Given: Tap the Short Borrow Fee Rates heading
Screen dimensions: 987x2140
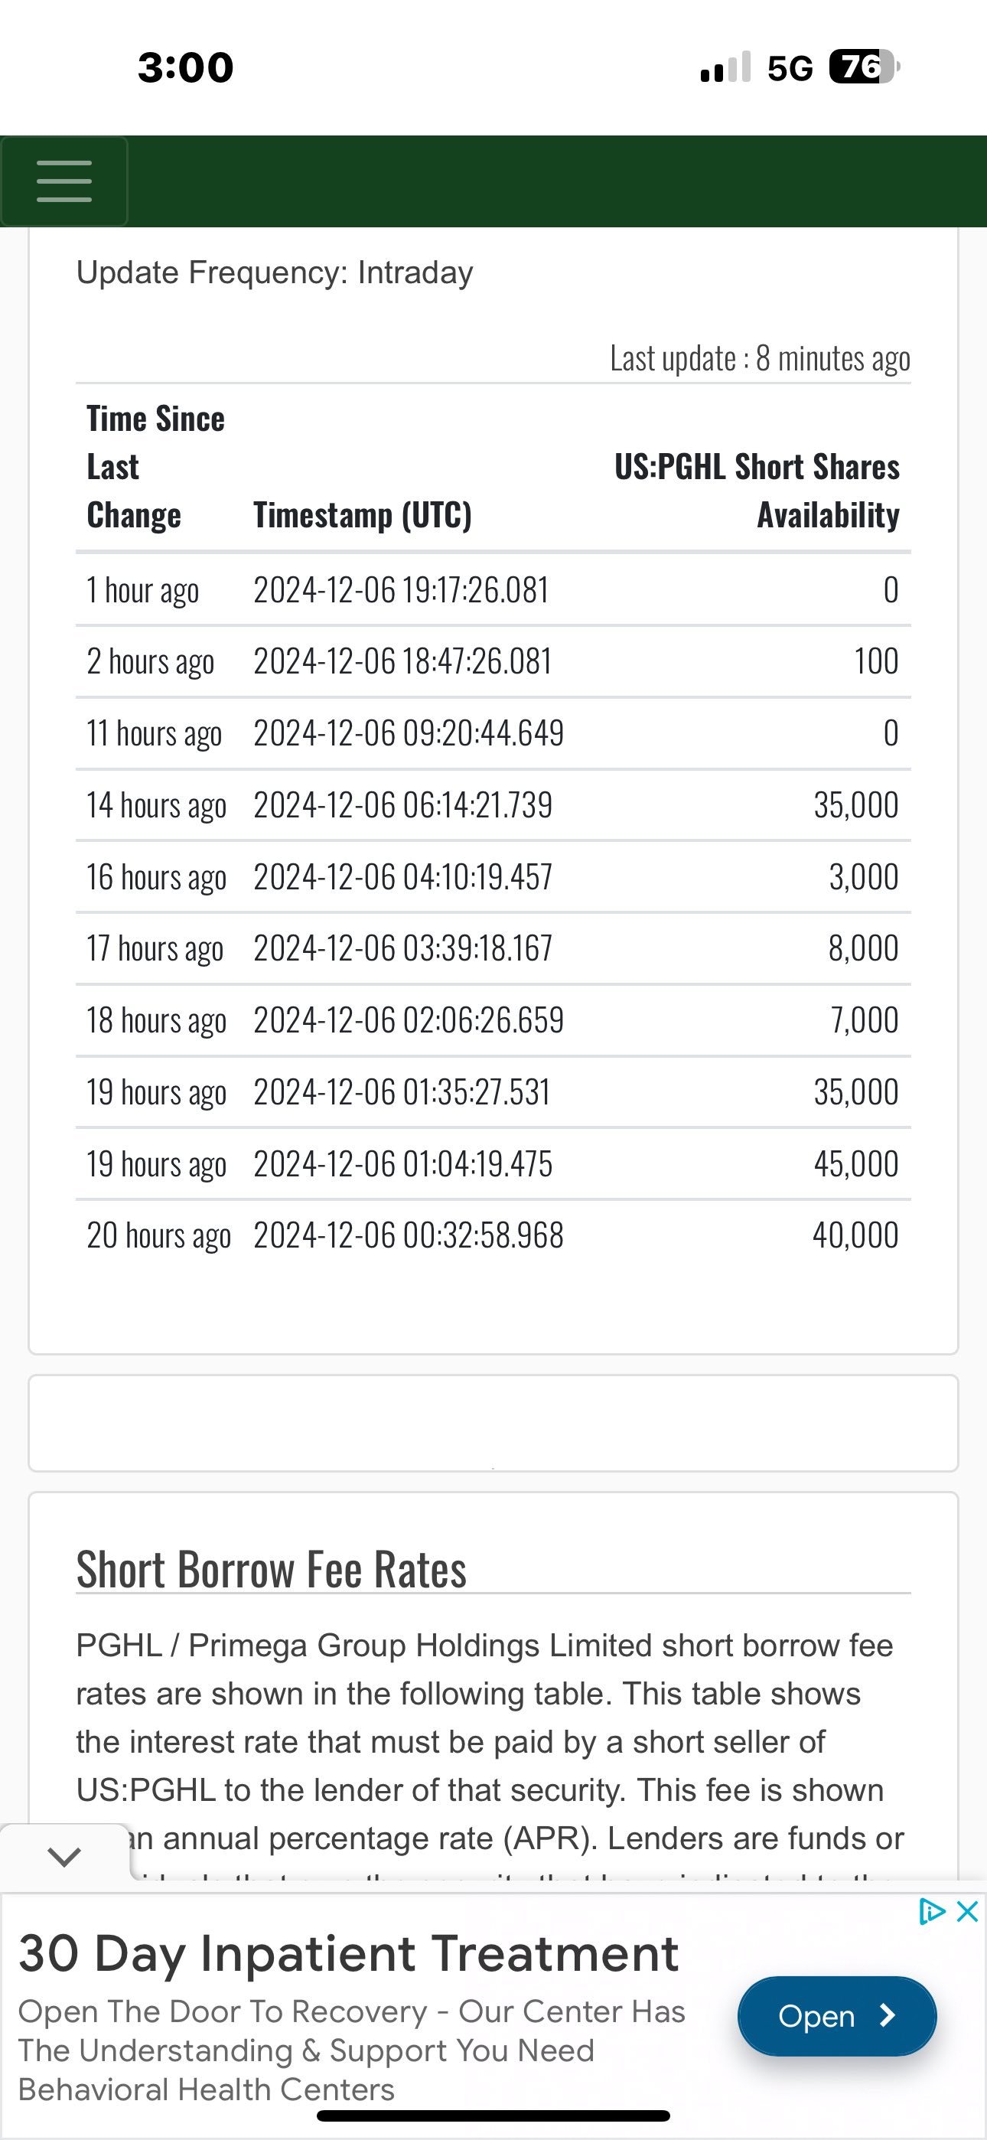Looking at the screenshot, I should point(271,1569).
